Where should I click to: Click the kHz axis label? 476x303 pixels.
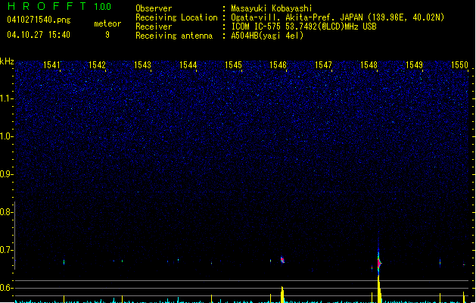click(x=7, y=61)
